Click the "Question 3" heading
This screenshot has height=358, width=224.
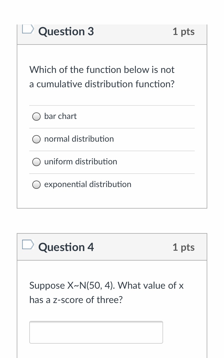[66, 31]
